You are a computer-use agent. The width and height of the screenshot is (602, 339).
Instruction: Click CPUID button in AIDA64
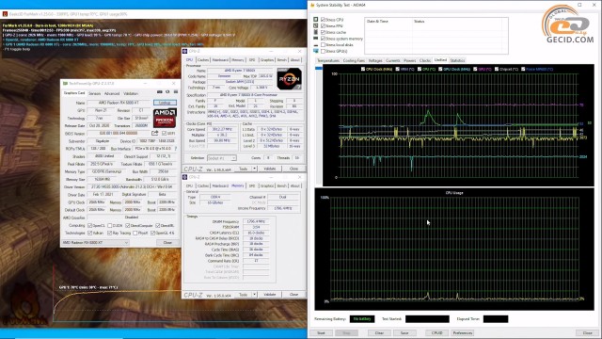click(436, 332)
